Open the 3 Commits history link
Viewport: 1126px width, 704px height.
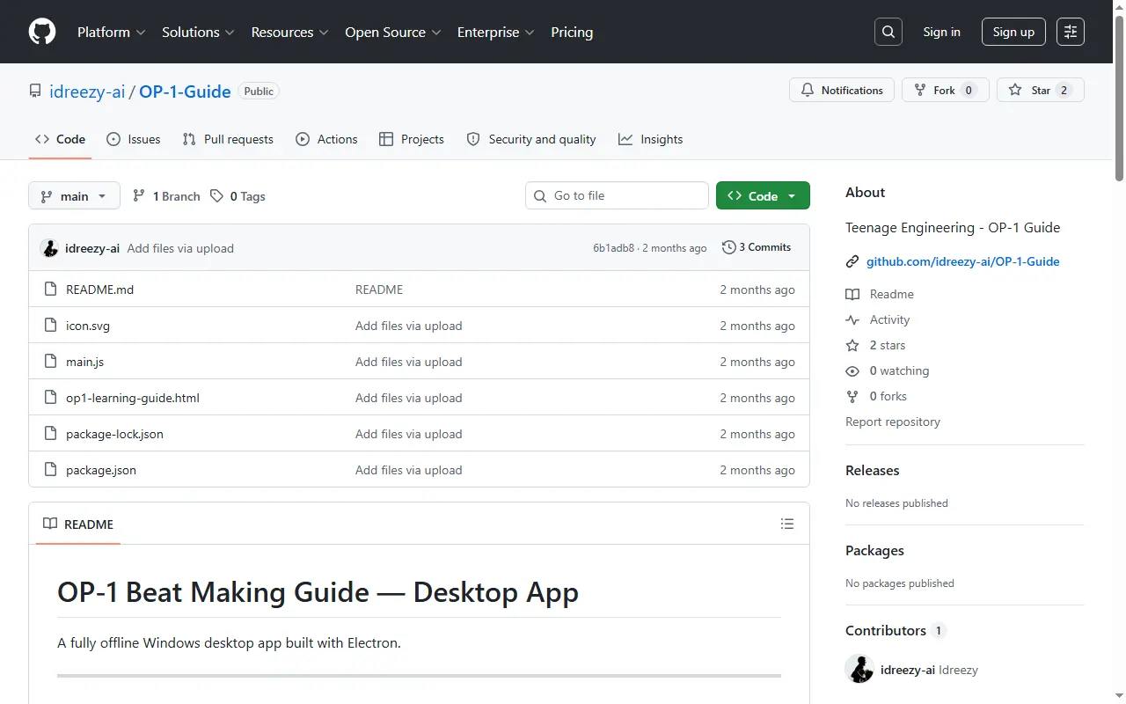click(x=757, y=247)
